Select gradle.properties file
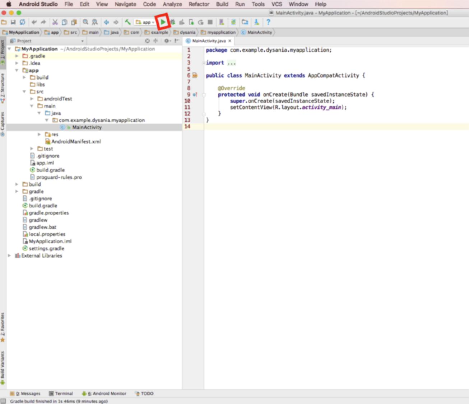Viewport: 469px width, 404px height. (46, 213)
